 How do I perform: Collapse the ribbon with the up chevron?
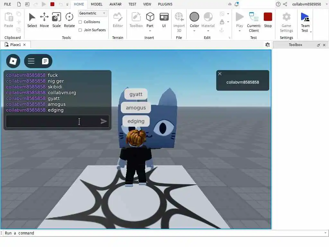230,4
